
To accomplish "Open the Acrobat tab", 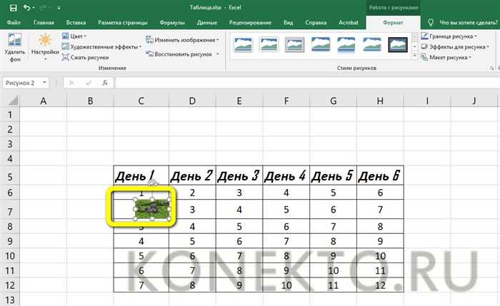I will click(x=349, y=23).
